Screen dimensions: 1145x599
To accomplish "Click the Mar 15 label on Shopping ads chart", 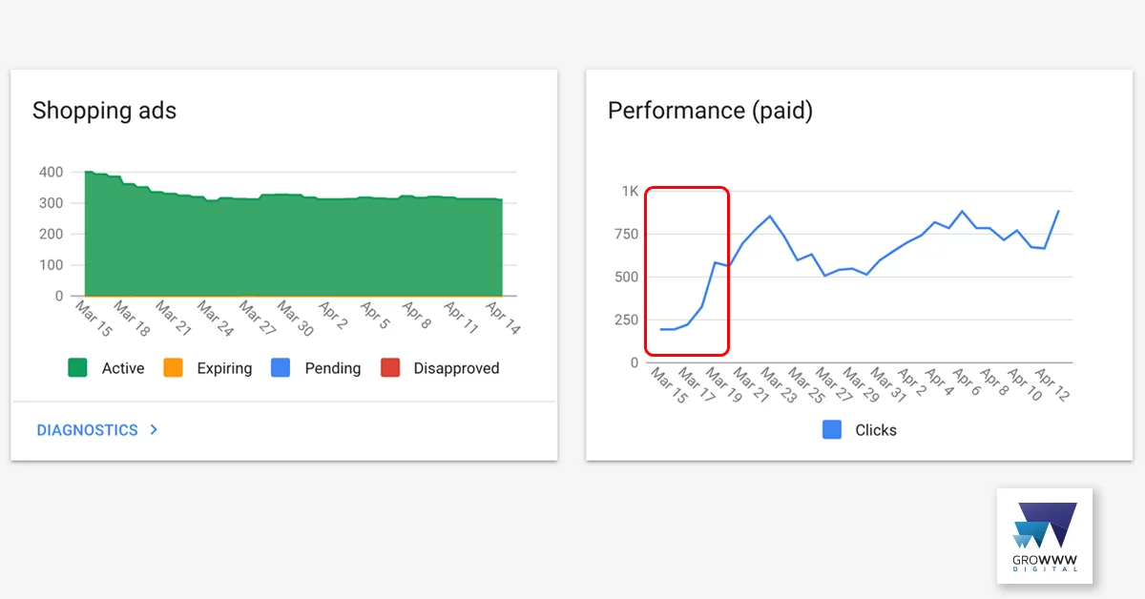I will pyautogui.click(x=94, y=318).
